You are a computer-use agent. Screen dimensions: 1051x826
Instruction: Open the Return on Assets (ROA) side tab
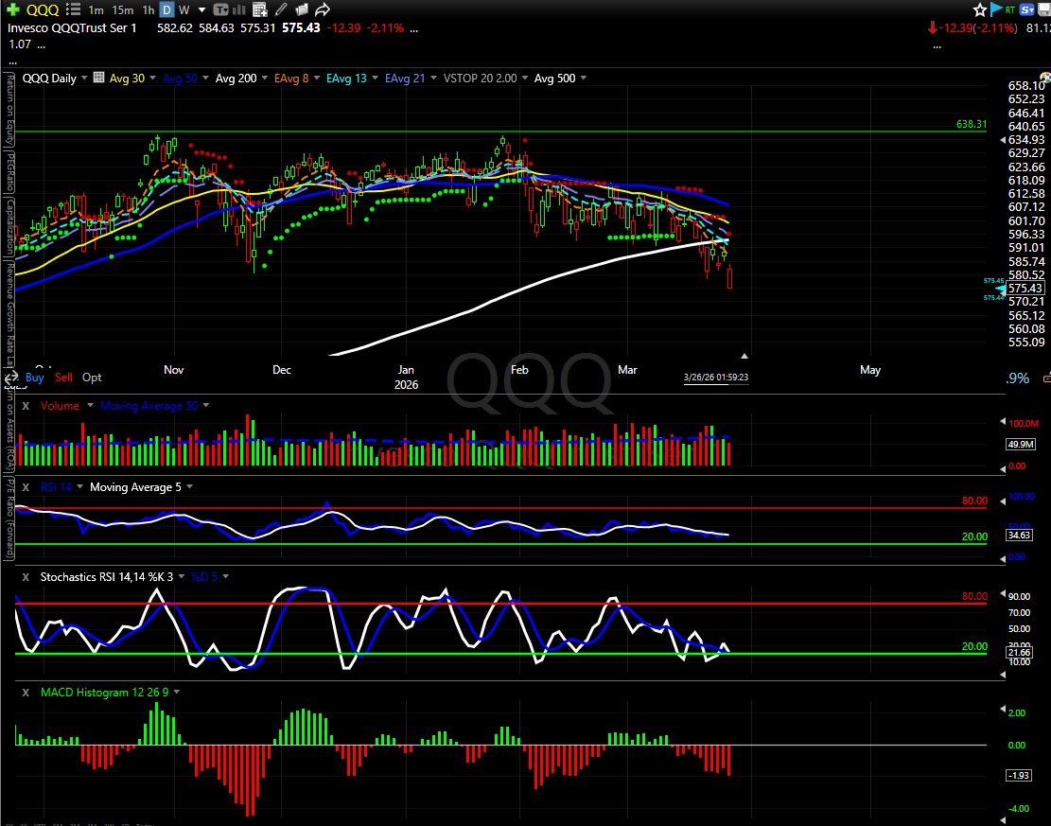pyautogui.click(x=9, y=430)
